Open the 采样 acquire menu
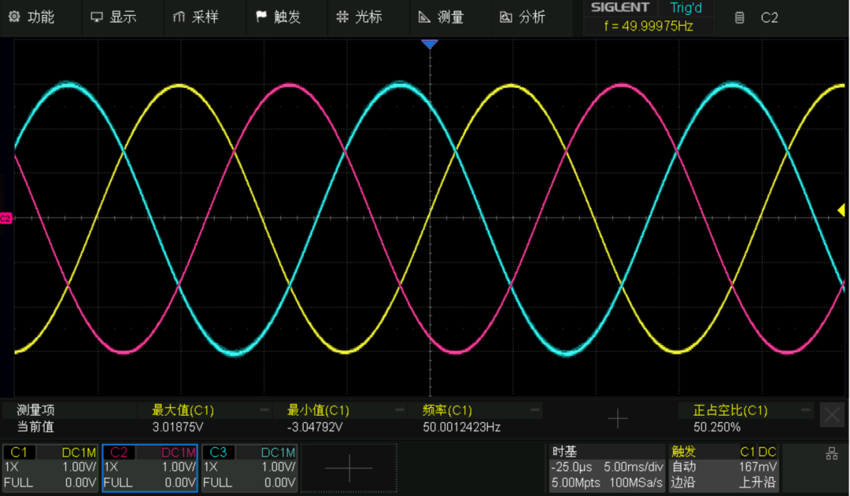 [196, 17]
